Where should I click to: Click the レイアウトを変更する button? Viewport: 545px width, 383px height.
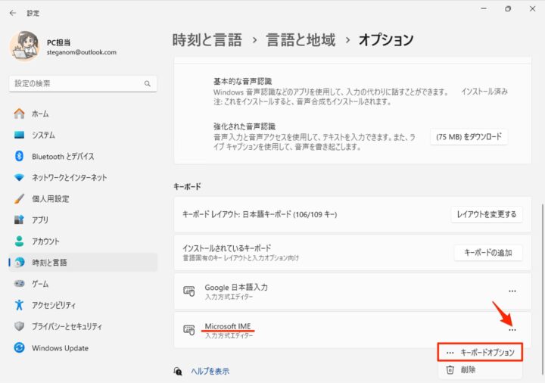tap(487, 214)
